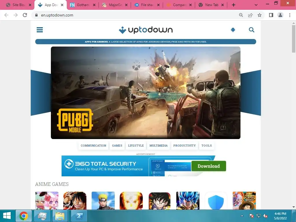Open the browser zoom indicator
Screen dimensions: 296x222
coord(241,15)
